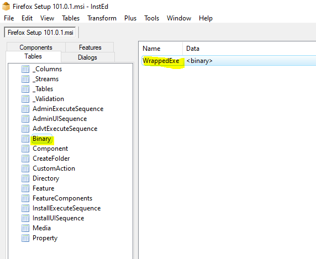Switch to the Dialogs tab
The image size is (316, 259).
pos(87,57)
